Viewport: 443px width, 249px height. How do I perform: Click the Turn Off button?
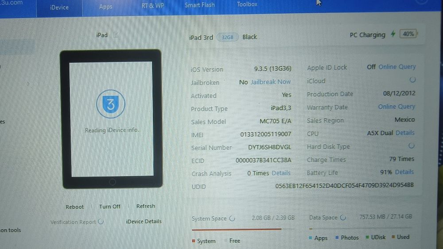(109, 207)
